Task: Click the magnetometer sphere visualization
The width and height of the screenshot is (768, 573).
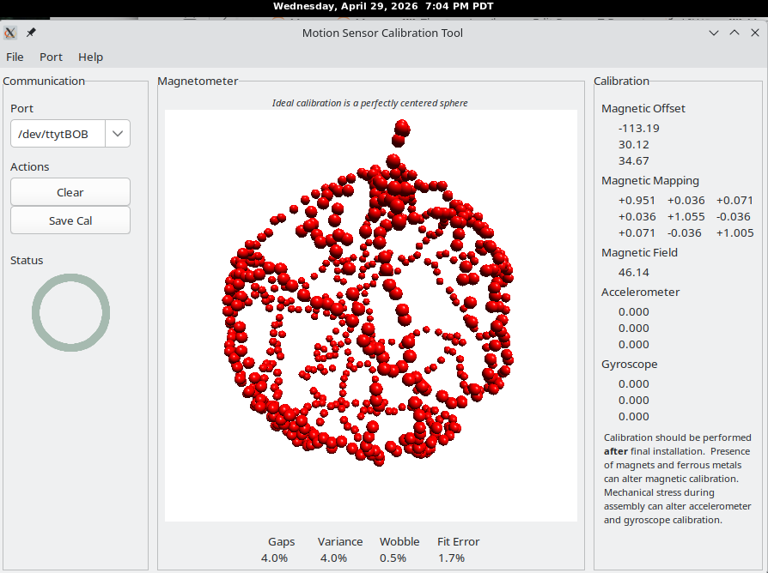Action: (371, 316)
